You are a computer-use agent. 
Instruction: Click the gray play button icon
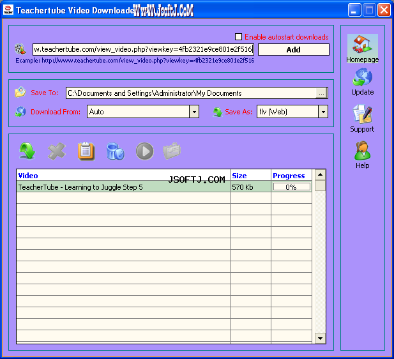click(145, 151)
